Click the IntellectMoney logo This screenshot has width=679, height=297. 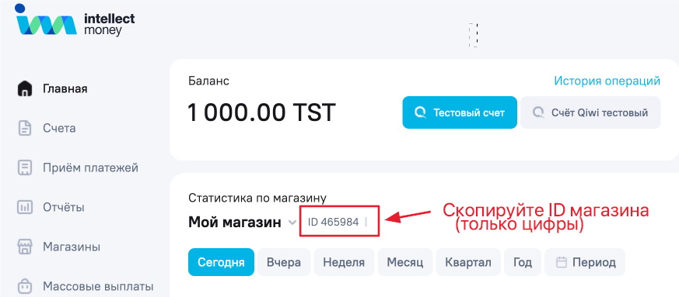pos(75,20)
